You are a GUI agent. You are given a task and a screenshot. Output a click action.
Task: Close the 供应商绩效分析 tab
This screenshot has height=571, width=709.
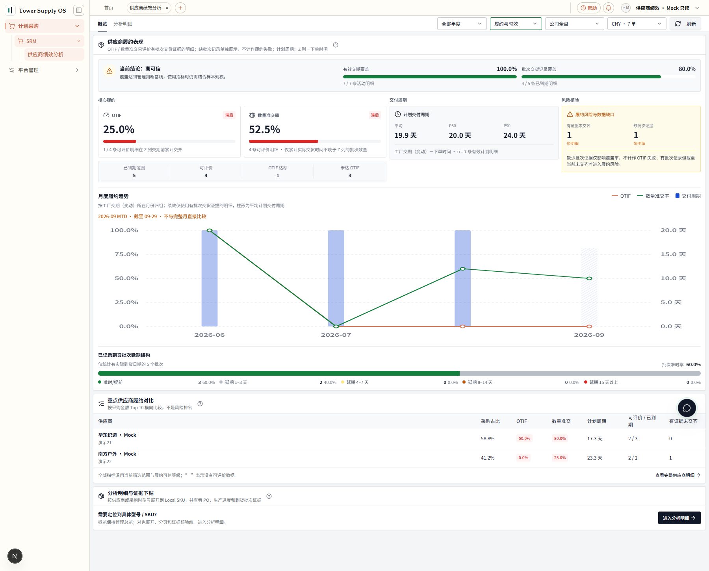pos(167,8)
